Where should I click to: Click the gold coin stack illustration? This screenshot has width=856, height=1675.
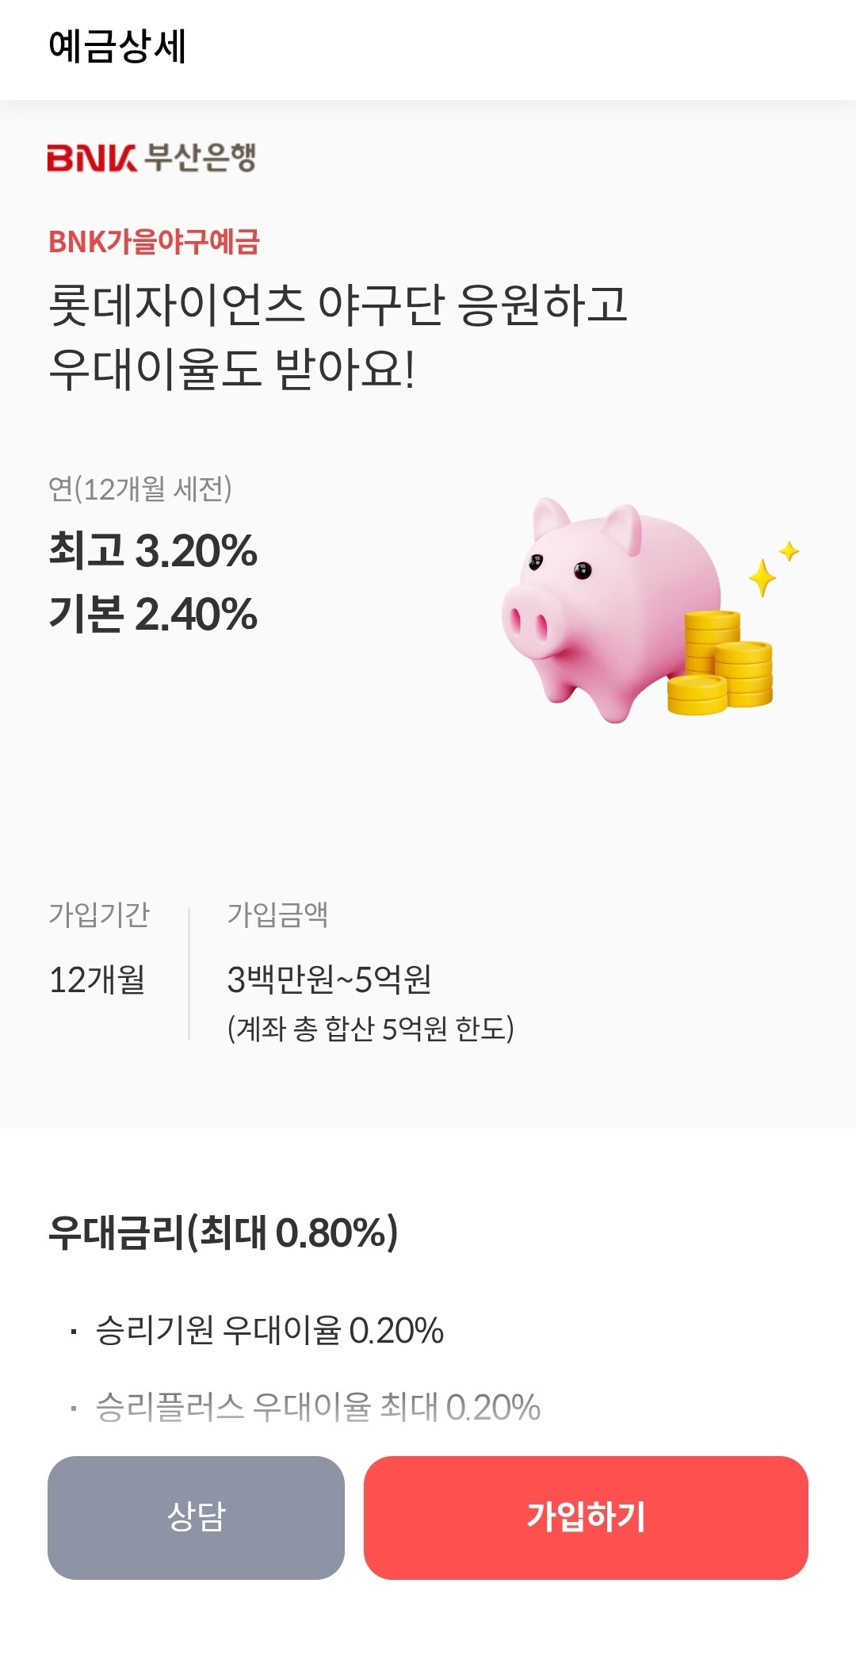(x=720, y=662)
